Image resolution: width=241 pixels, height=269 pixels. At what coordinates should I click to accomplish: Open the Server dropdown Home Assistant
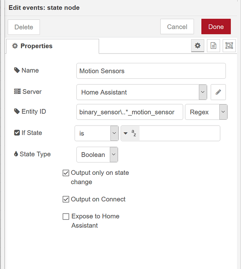click(142, 92)
